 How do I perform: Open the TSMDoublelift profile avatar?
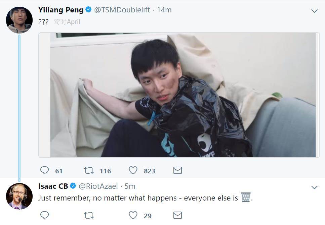point(19,20)
